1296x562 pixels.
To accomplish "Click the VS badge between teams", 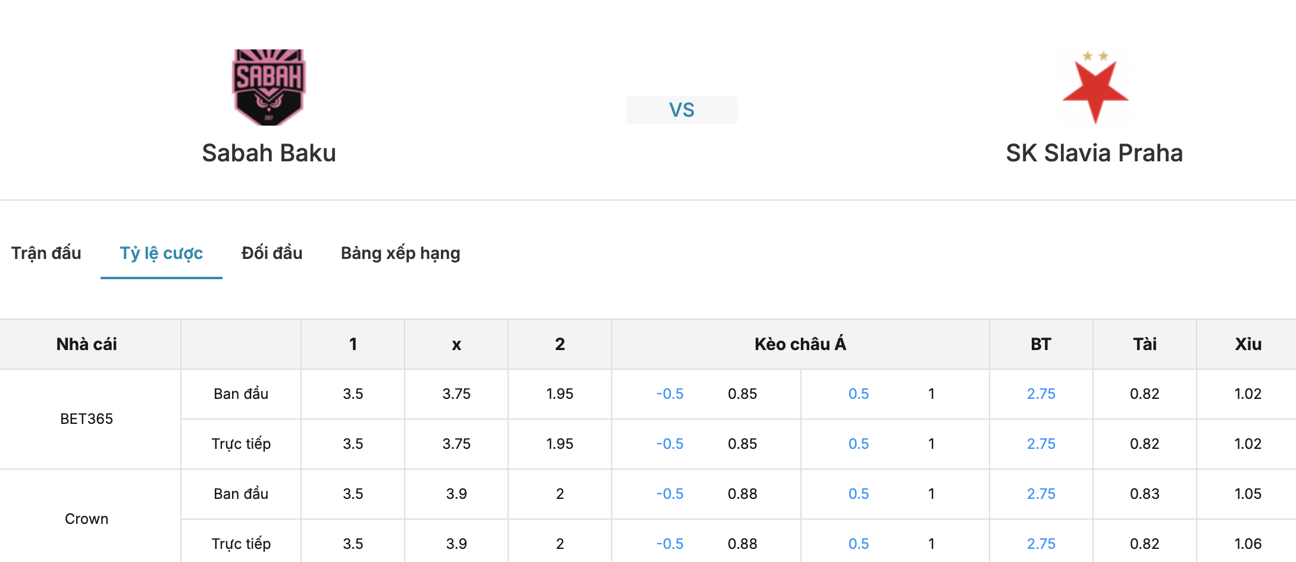I will coord(681,110).
